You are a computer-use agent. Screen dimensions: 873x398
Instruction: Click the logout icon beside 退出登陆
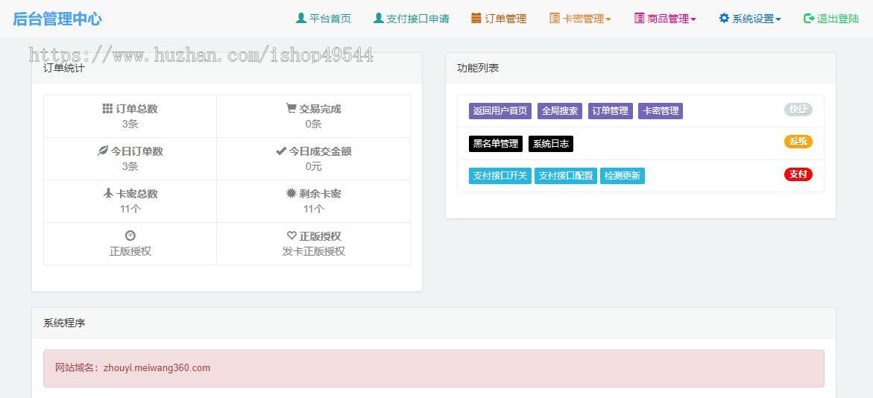[x=809, y=19]
